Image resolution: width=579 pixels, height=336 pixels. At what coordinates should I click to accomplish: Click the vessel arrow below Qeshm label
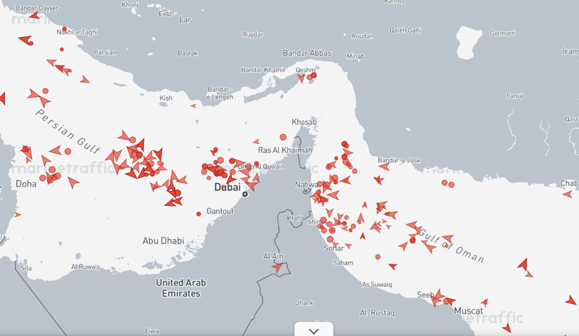(x=301, y=78)
